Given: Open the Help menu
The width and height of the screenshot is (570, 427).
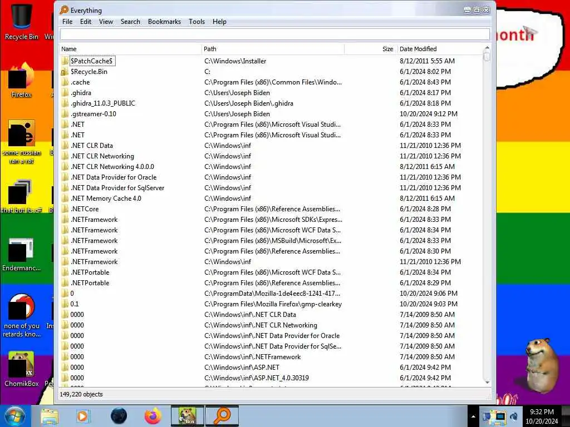Looking at the screenshot, I should 219,22.
